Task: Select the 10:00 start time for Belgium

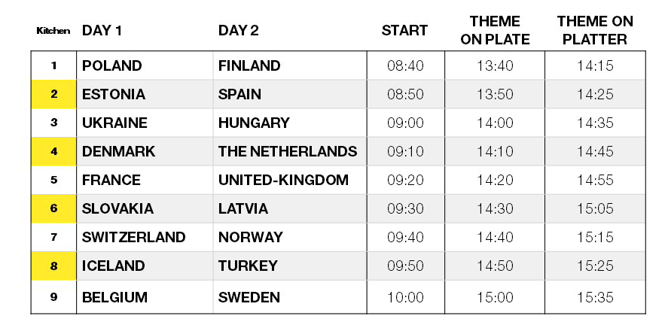Action: pos(405,297)
